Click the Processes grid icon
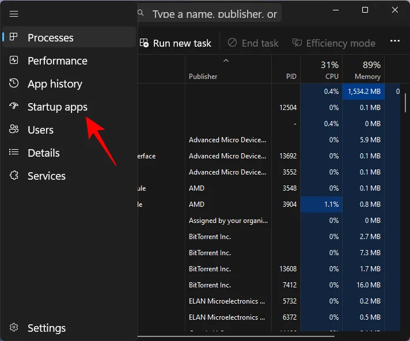The height and width of the screenshot is (341, 410). pos(14,37)
